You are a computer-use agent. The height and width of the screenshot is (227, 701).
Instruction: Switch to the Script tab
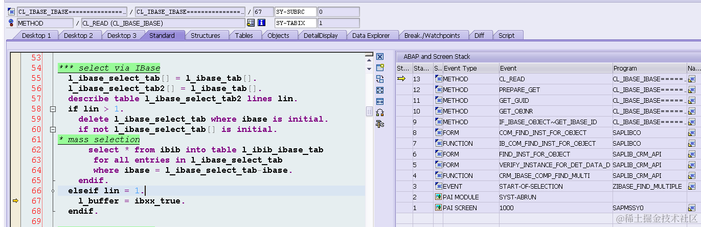pos(507,35)
